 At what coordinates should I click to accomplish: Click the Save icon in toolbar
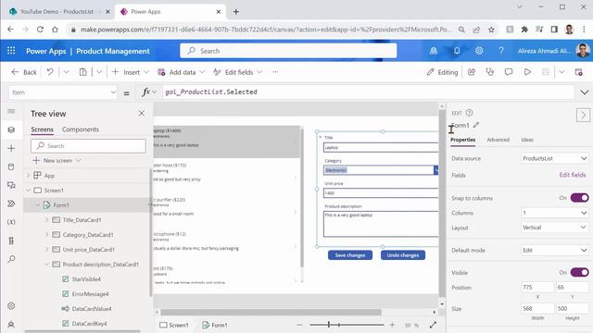pyautogui.click(x=546, y=72)
